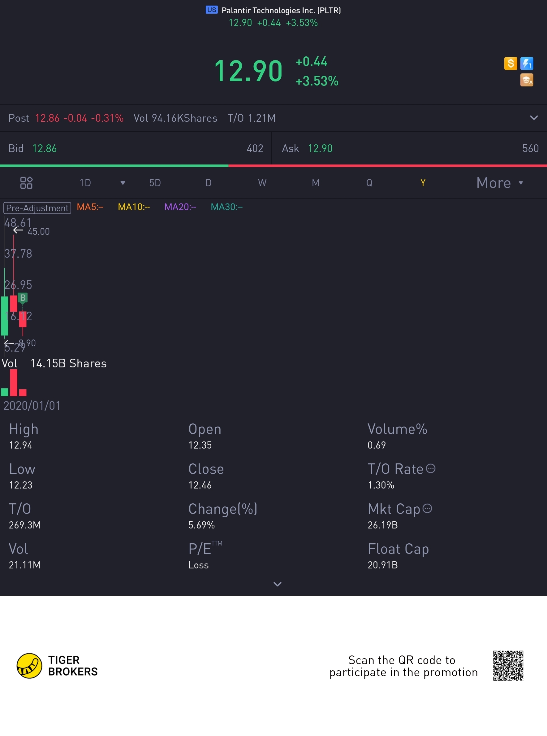The height and width of the screenshot is (736, 547).
Task: Switch to the 1D chart tab
Action: point(85,183)
